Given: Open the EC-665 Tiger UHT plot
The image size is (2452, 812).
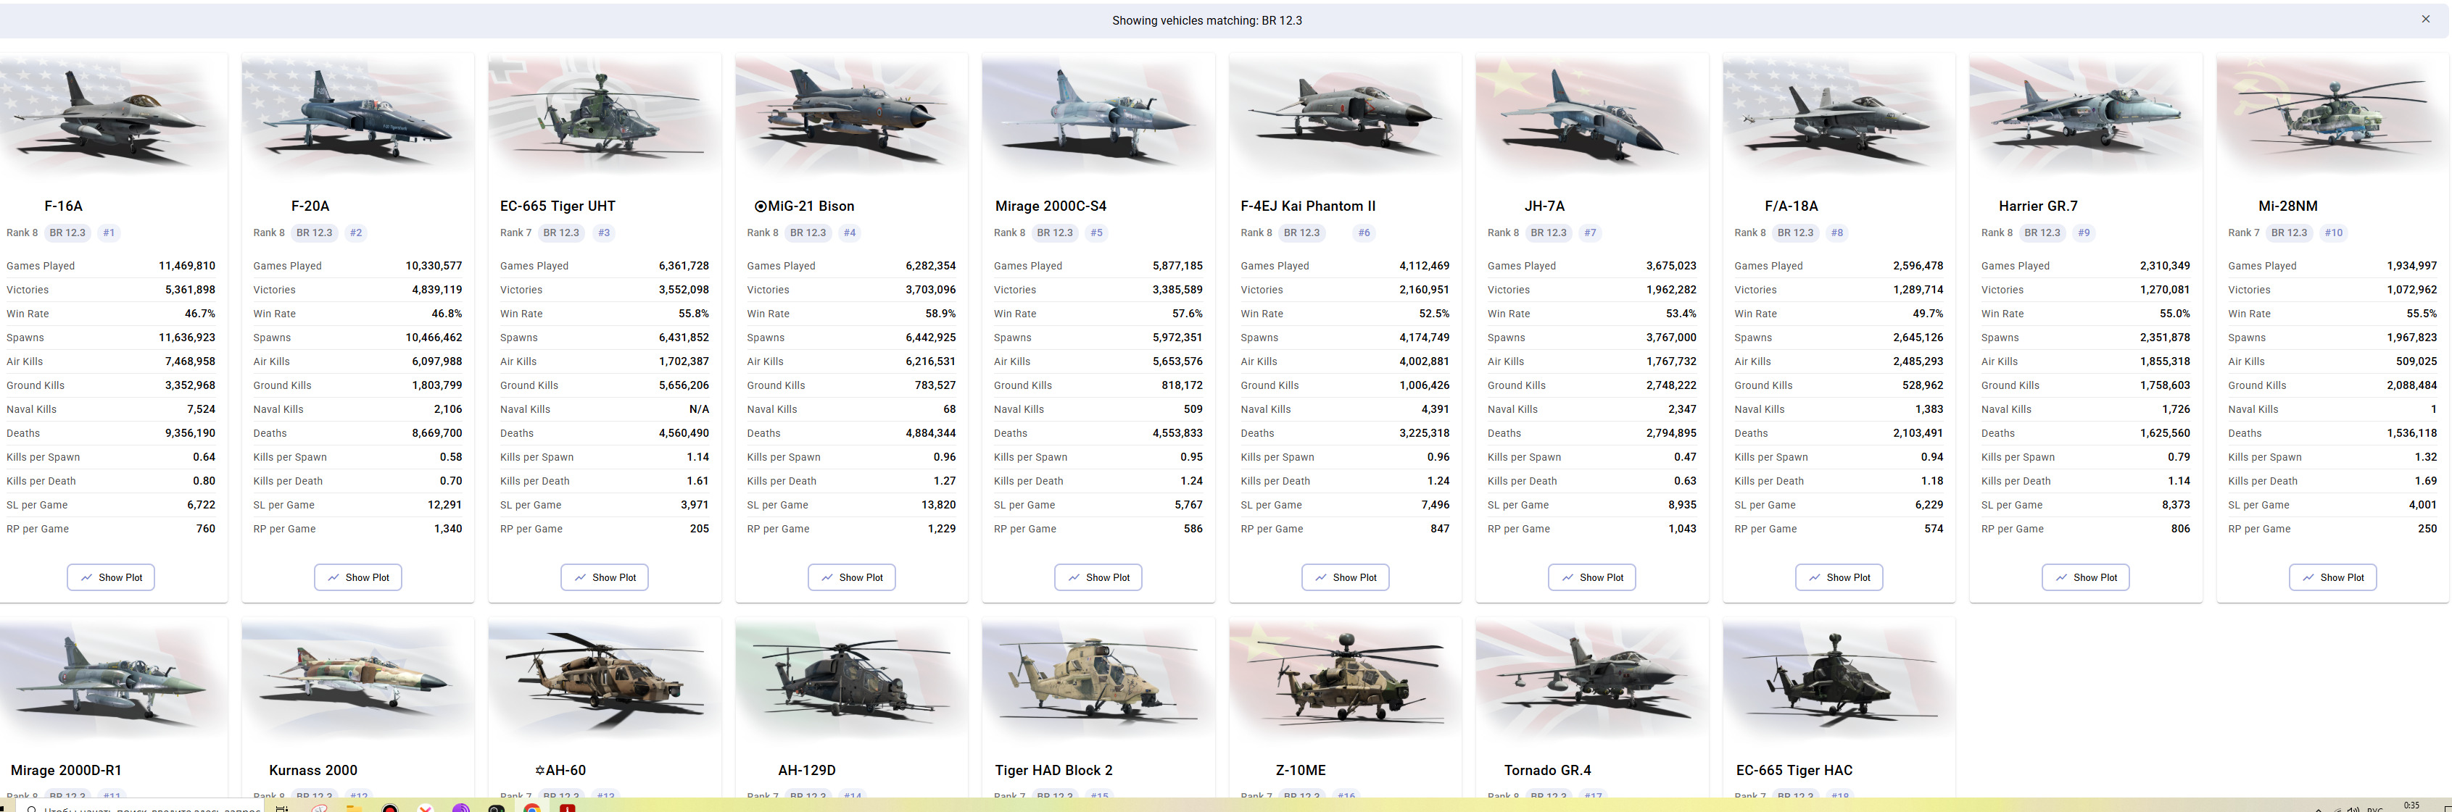Looking at the screenshot, I should [x=605, y=577].
